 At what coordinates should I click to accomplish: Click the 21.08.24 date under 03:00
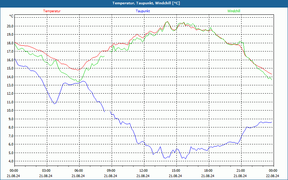pyautogui.click(x=46, y=176)
